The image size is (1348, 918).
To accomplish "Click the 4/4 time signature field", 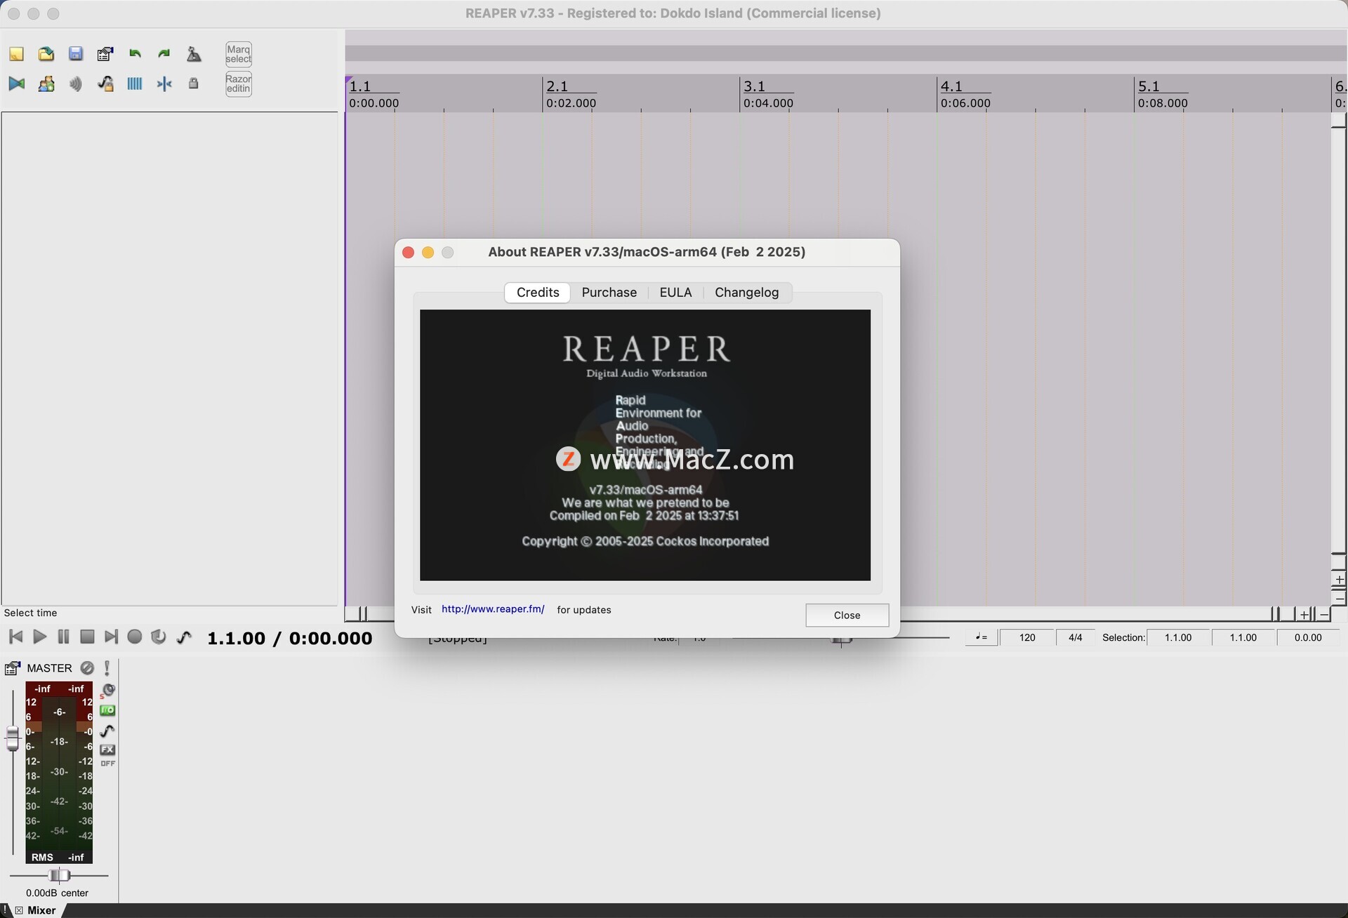I will tap(1075, 637).
